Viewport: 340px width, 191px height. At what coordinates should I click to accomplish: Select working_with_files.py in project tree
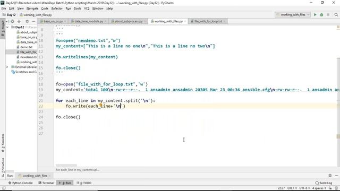click(27, 62)
